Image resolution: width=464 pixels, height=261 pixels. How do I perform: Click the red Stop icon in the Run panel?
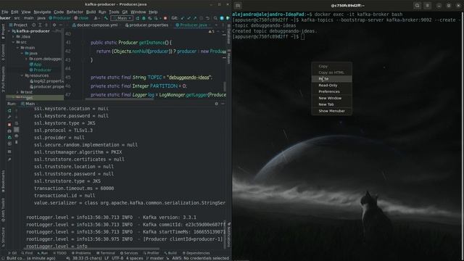click(9, 125)
